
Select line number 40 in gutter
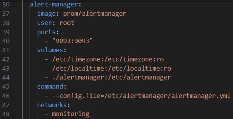point(6,41)
